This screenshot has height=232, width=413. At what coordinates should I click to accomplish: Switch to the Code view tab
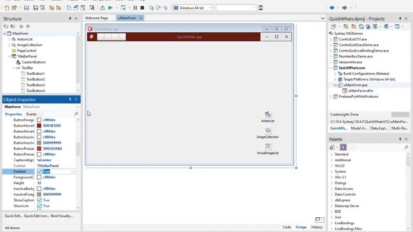287,227
